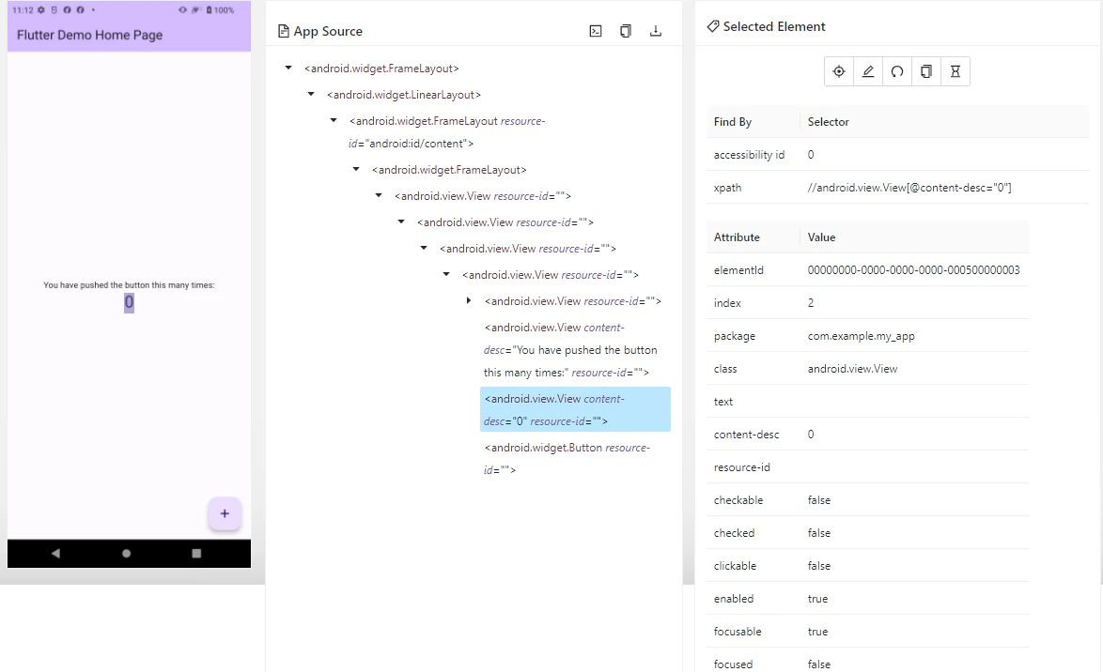1103x672 pixels.
Task: Click the Clear element circular arrow icon
Action: (897, 71)
